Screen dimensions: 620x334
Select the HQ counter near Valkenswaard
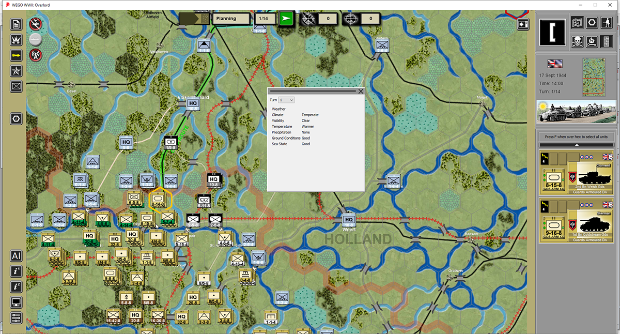(x=193, y=104)
